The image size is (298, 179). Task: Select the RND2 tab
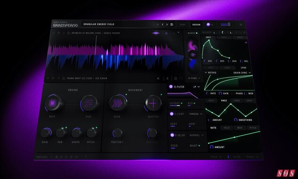224,100
